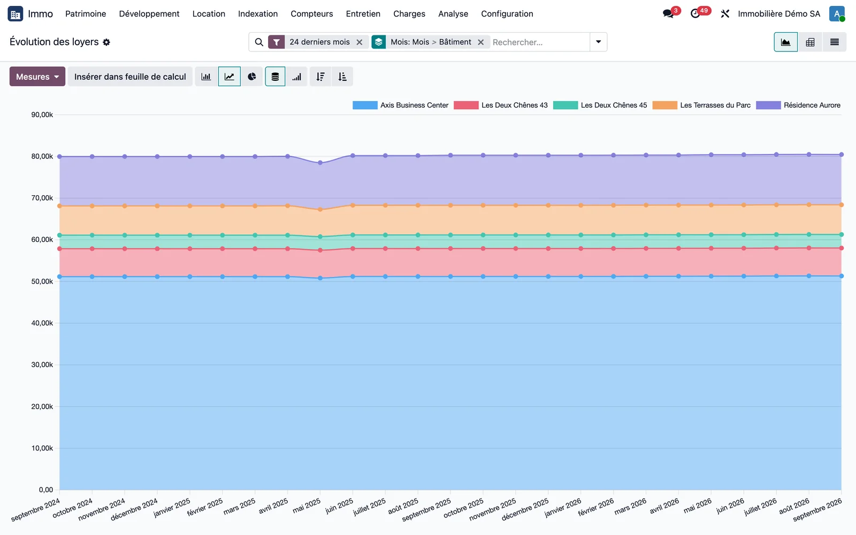Click the settings gear beside Évolution des loyers
The height and width of the screenshot is (535, 856).
pyautogui.click(x=106, y=42)
